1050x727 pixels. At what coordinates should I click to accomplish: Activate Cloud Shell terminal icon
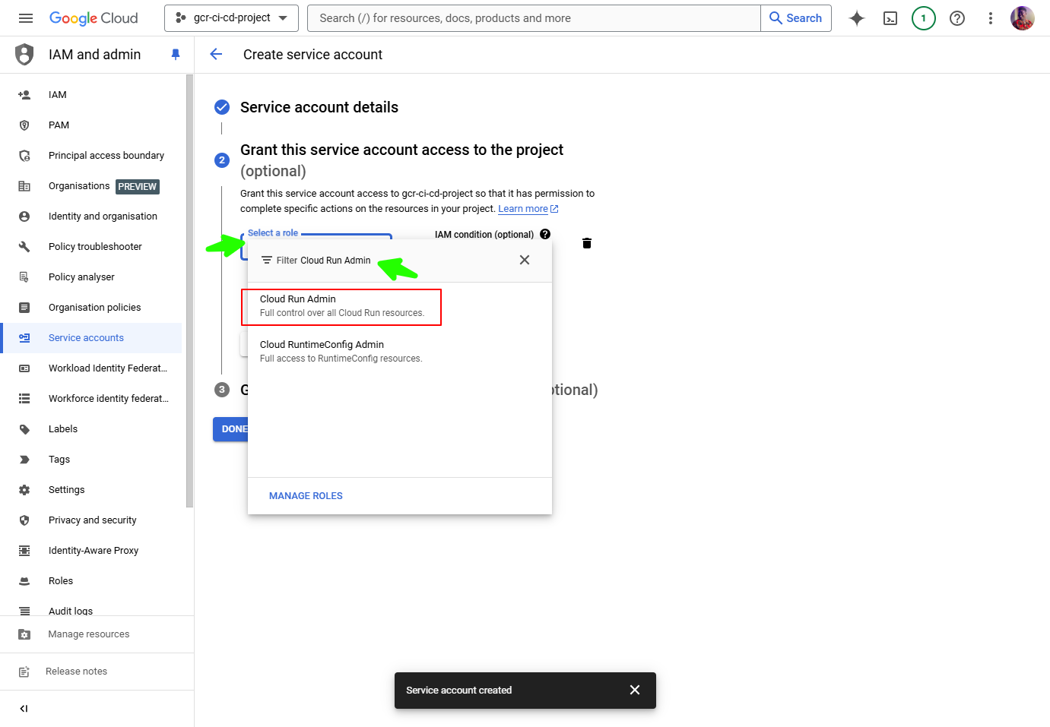point(890,18)
